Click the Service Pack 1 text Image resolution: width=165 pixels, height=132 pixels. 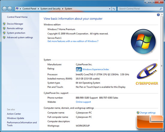pos(54,38)
